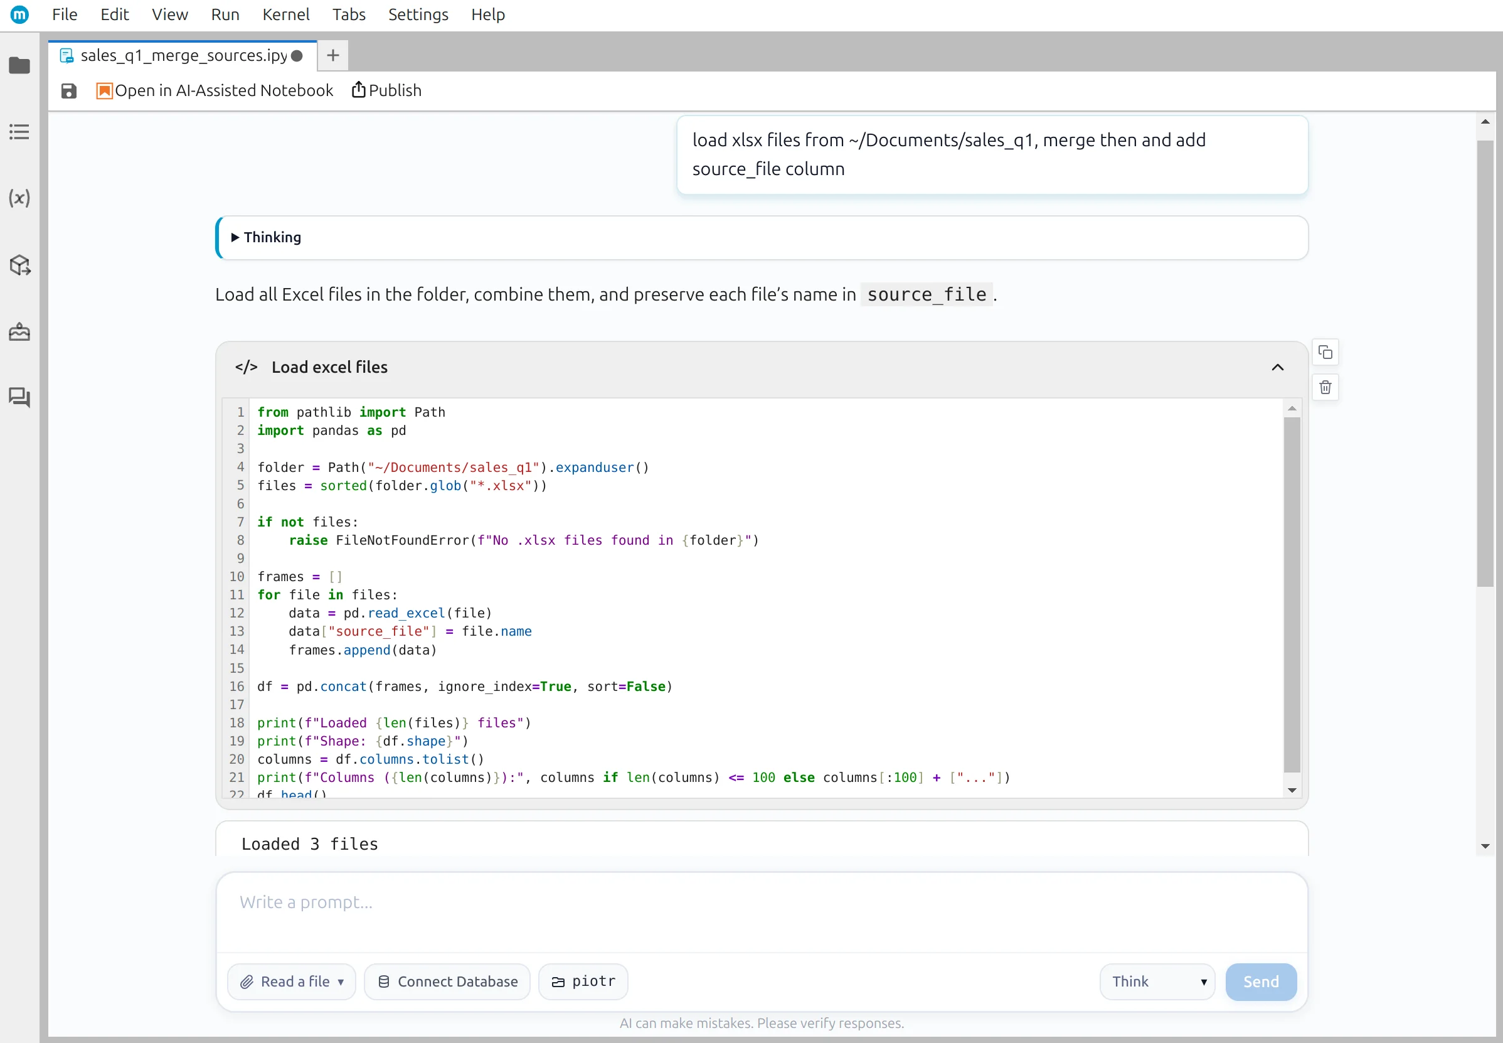The width and height of the screenshot is (1503, 1043).
Task: Click Open in AI-Assisted Notebook button
Action: 215,91
